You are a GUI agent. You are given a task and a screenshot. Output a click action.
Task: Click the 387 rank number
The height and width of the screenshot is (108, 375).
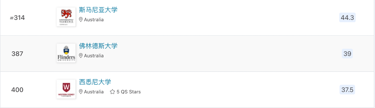click(x=17, y=54)
